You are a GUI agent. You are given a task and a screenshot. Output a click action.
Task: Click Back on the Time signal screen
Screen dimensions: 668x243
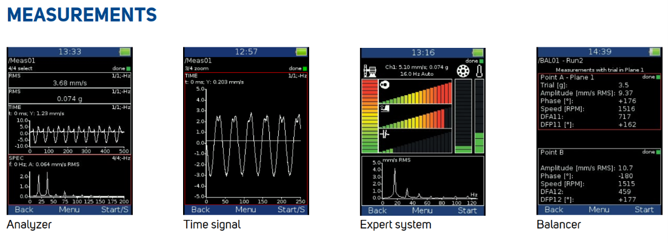tap(201, 210)
